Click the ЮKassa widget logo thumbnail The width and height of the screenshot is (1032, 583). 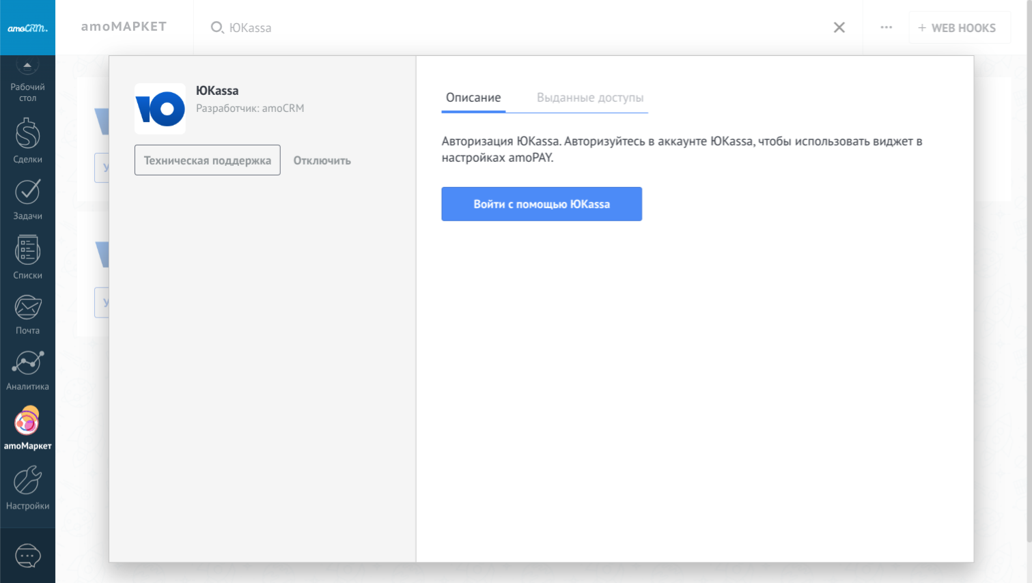point(160,109)
